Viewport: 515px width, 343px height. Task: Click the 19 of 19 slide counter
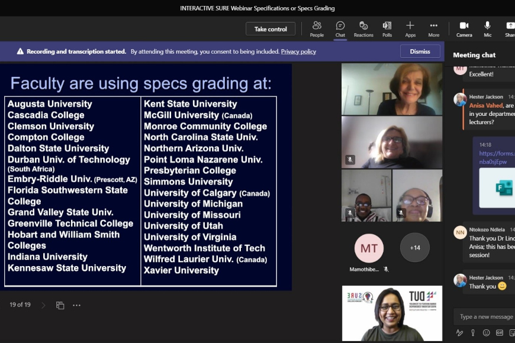[20, 305]
